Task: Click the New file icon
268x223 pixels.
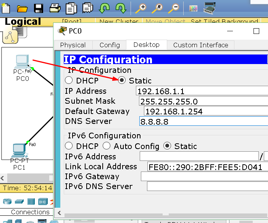Action: (6, 8)
